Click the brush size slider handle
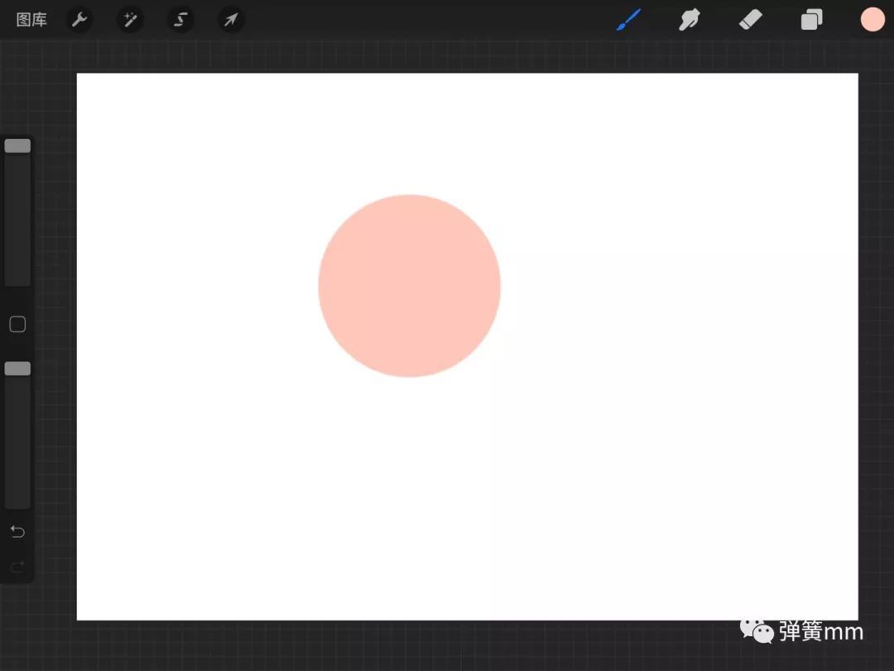The image size is (894, 671). (x=17, y=146)
